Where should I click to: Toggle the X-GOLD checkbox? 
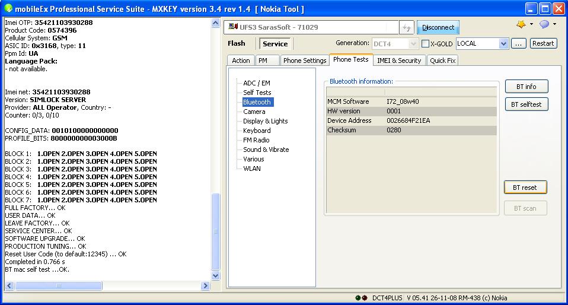click(426, 44)
